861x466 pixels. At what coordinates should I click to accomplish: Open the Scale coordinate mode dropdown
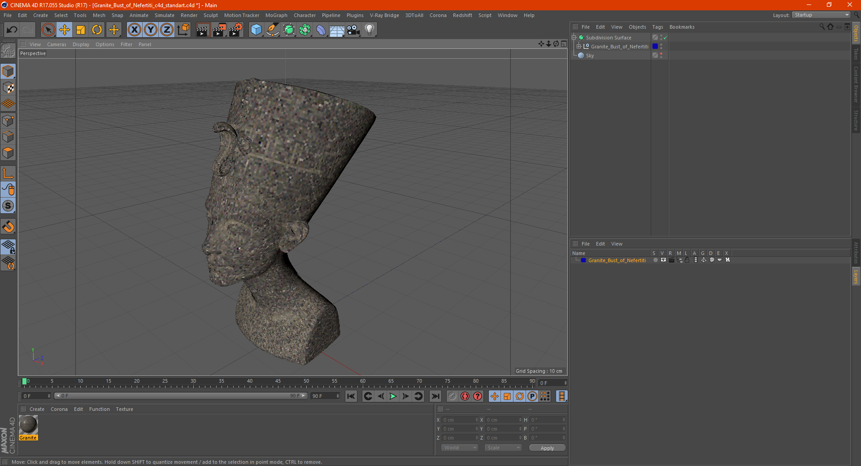pyautogui.click(x=503, y=448)
